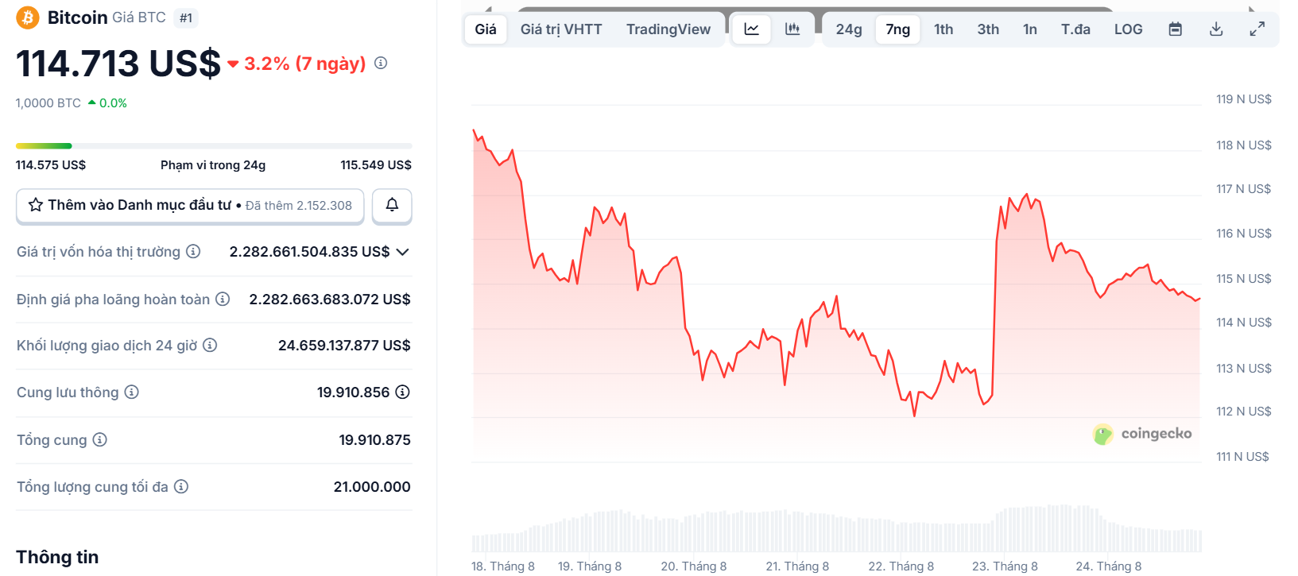Open the 1th timeframe selector
1298x576 pixels.
[x=943, y=28]
